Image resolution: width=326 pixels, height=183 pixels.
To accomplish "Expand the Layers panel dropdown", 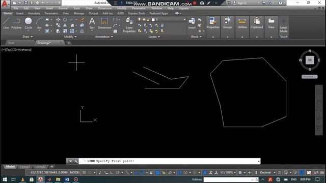I will click(x=154, y=37).
